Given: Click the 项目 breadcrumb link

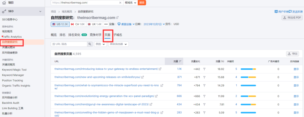Looking at the screenshot, I should tap(53, 12).
